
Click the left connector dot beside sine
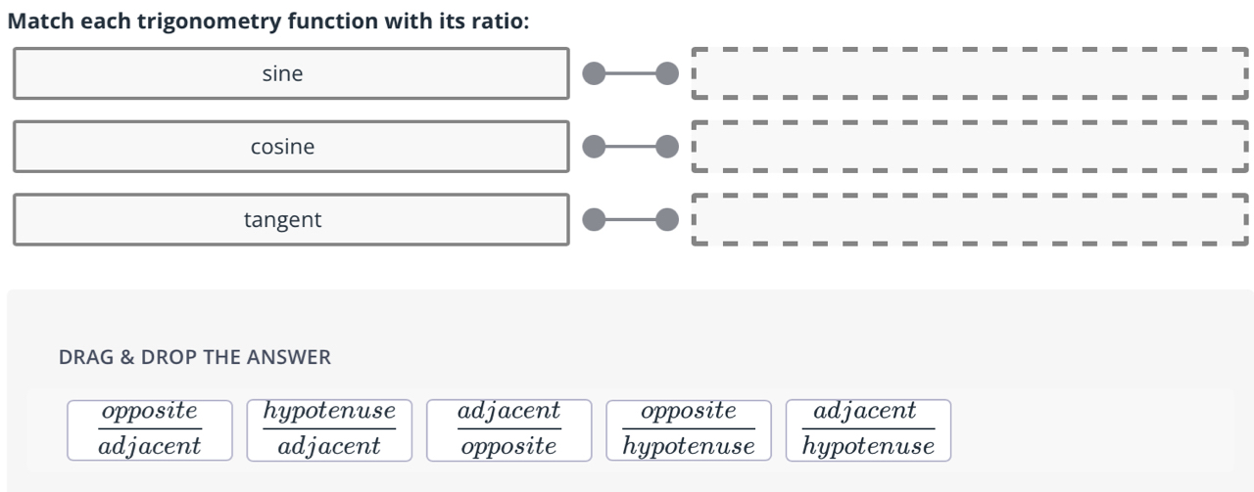tap(594, 73)
